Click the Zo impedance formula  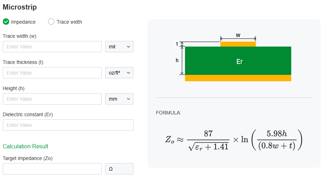pos(234,139)
